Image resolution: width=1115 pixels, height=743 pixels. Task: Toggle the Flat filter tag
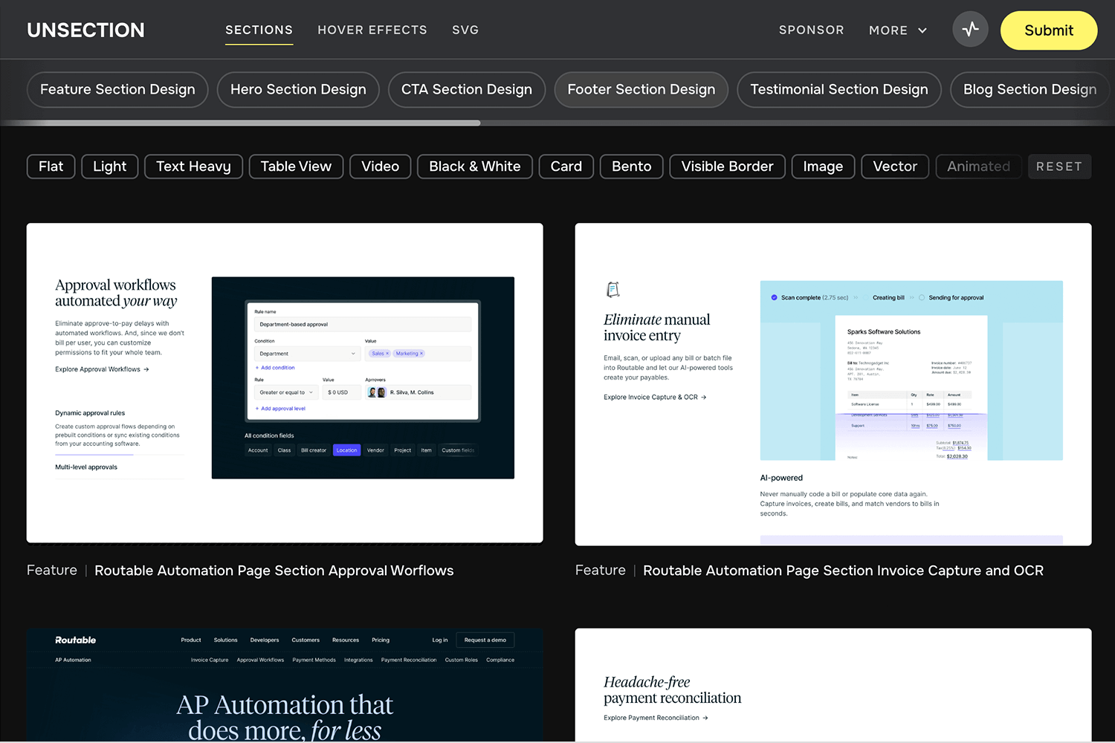(x=51, y=166)
